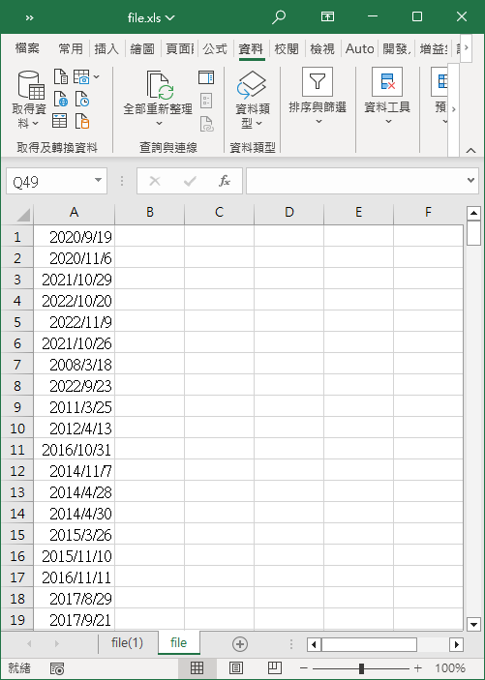Click the vertical scrollbar thumb
This screenshot has height=680, width=485.
pos(473,233)
